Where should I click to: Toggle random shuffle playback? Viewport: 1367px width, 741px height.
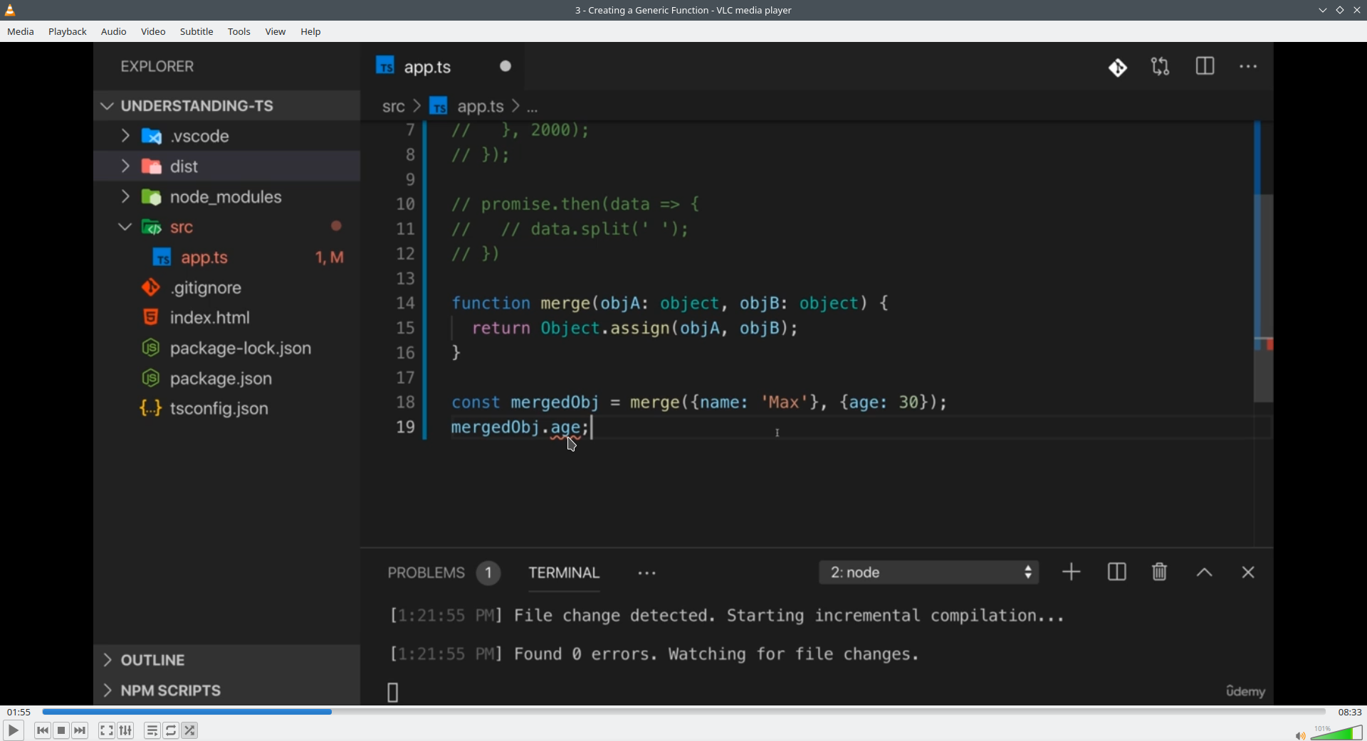point(191,730)
